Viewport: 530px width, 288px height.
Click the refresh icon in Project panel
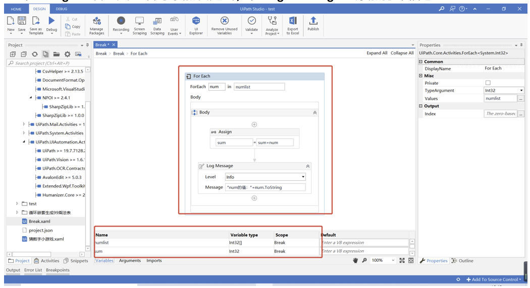tap(34, 54)
